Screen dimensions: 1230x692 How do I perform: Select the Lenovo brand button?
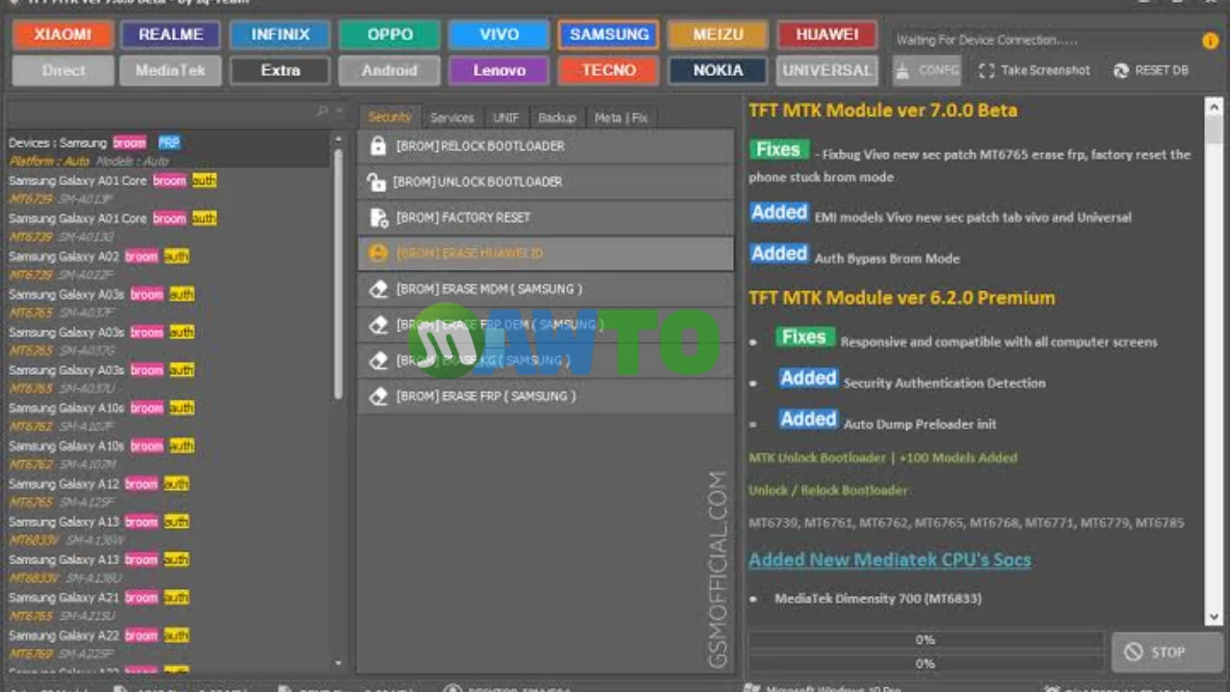[x=499, y=70]
